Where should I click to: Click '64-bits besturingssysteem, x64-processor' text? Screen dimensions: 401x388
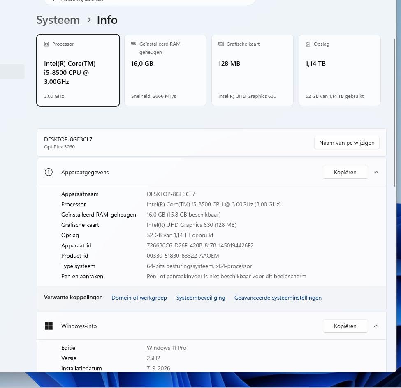(x=199, y=266)
